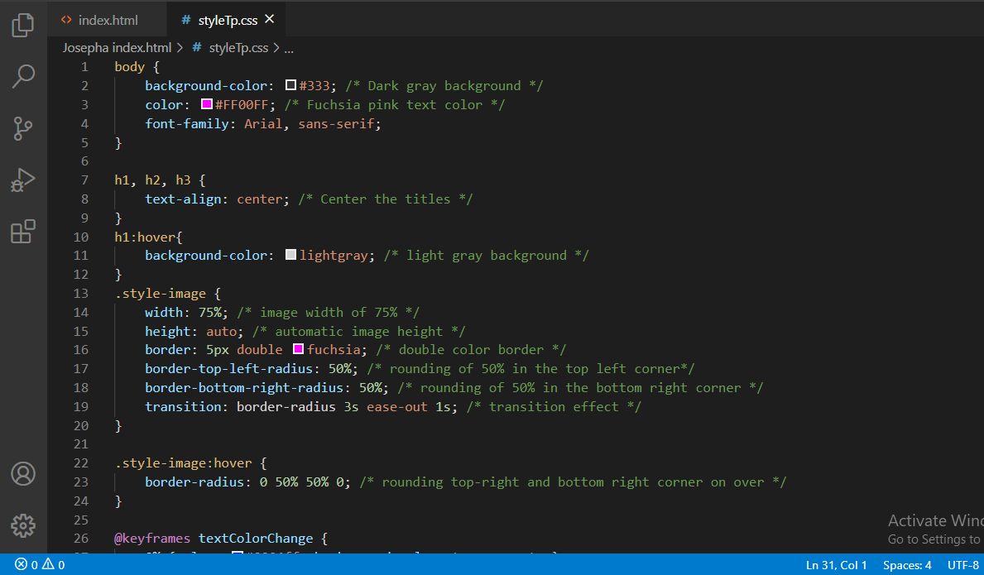The width and height of the screenshot is (984, 575).
Task: Open color picker for #FF00FF swatch
Action: (206, 103)
